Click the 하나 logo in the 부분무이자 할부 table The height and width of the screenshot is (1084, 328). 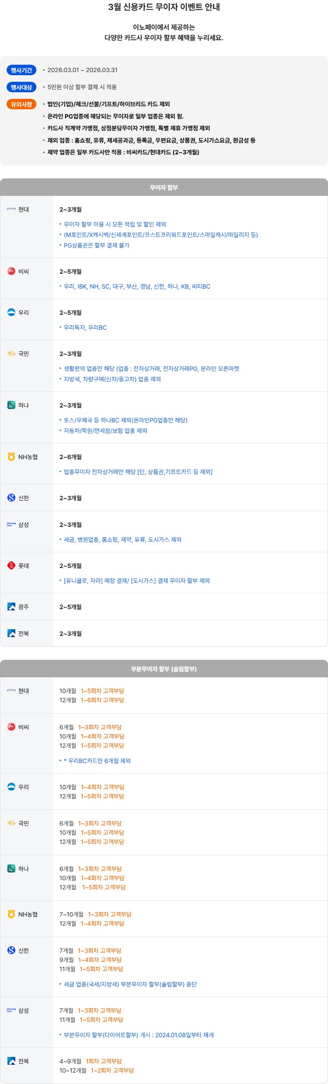(11, 869)
